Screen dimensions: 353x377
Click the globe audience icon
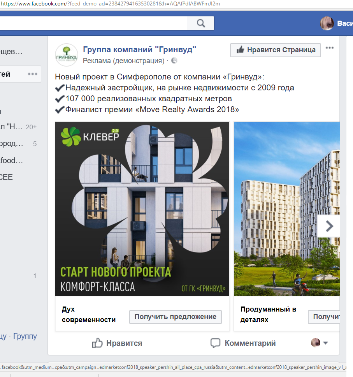pyautogui.click(x=174, y=61)
